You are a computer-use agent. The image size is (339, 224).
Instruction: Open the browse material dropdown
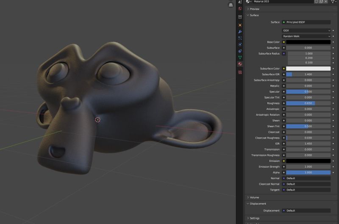tap(249, 2)
